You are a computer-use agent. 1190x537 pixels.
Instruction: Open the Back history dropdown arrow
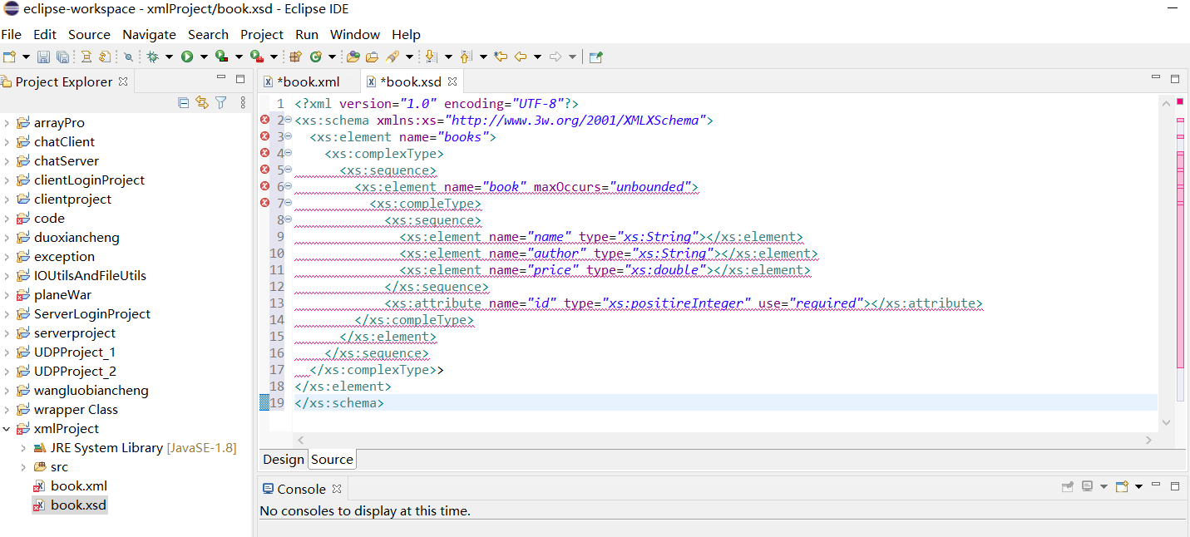tap(537, 57)
